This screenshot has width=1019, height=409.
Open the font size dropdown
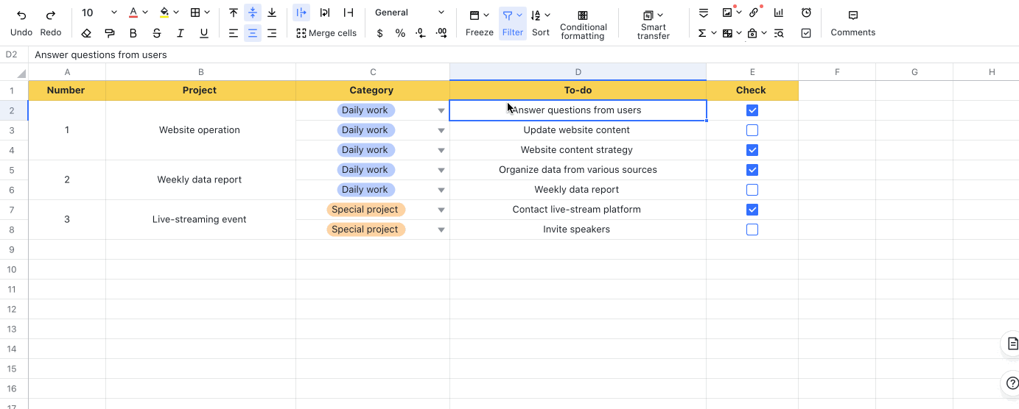coord(113,13)
